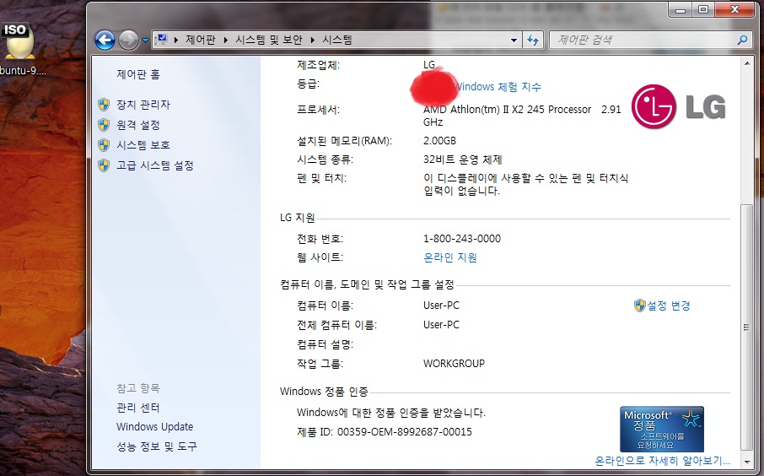Click the Forward navigation arrow button

(128, 40)
